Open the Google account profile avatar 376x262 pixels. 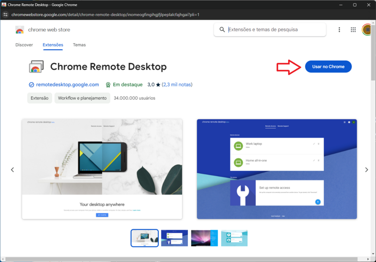pos(367,30)
